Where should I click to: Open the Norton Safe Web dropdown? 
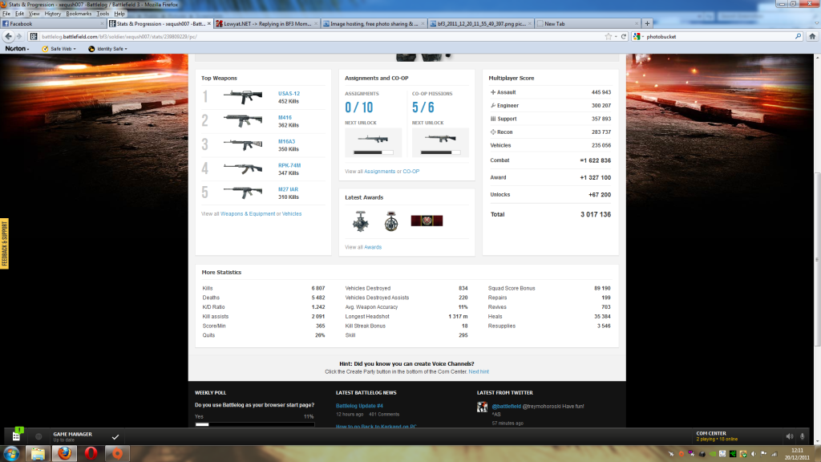pyautogui.click(x=59, y=49)
